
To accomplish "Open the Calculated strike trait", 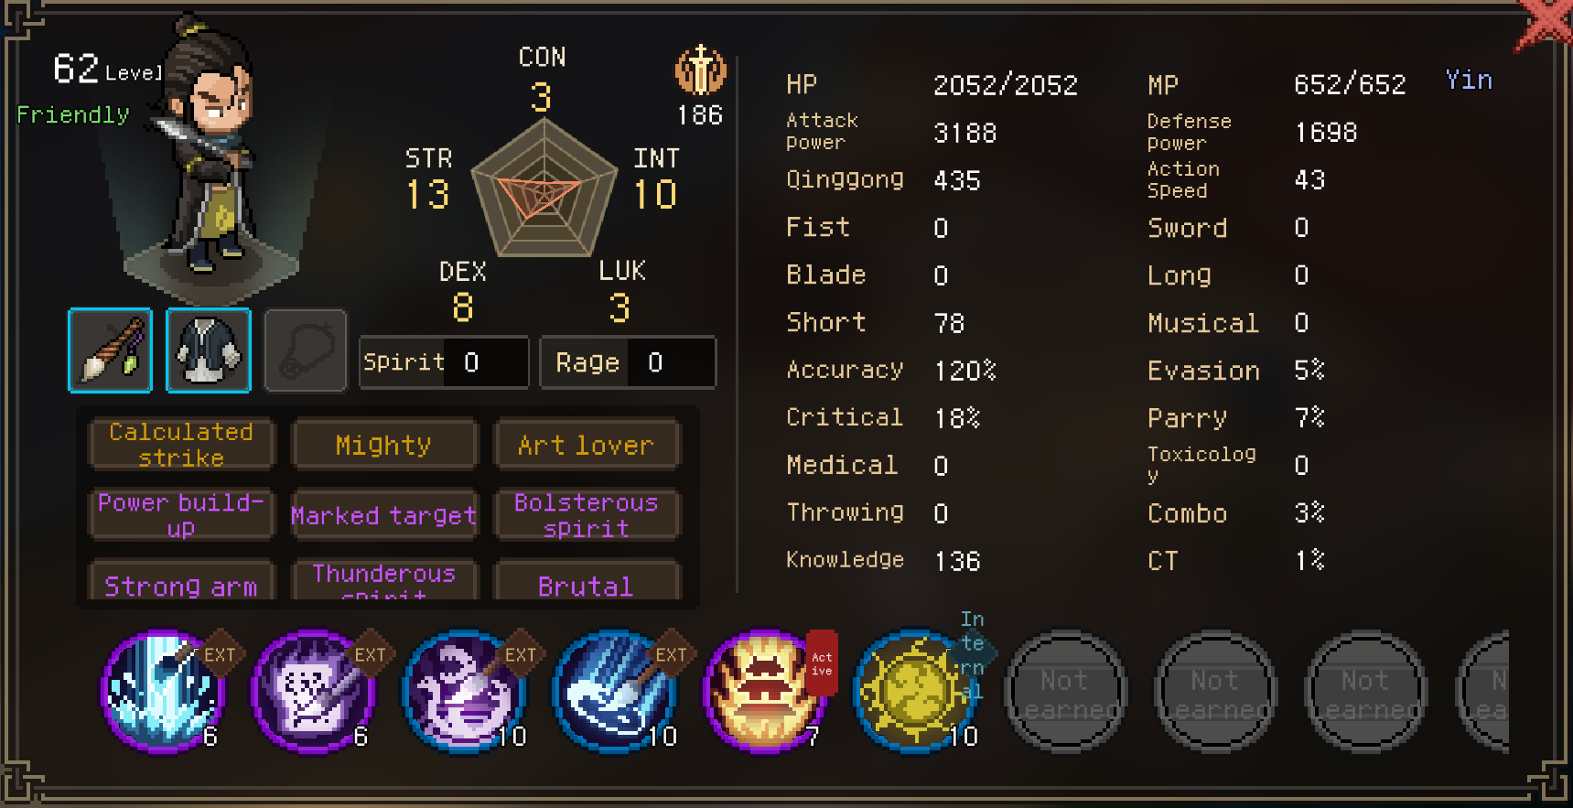I will click(x=181, y=444).
